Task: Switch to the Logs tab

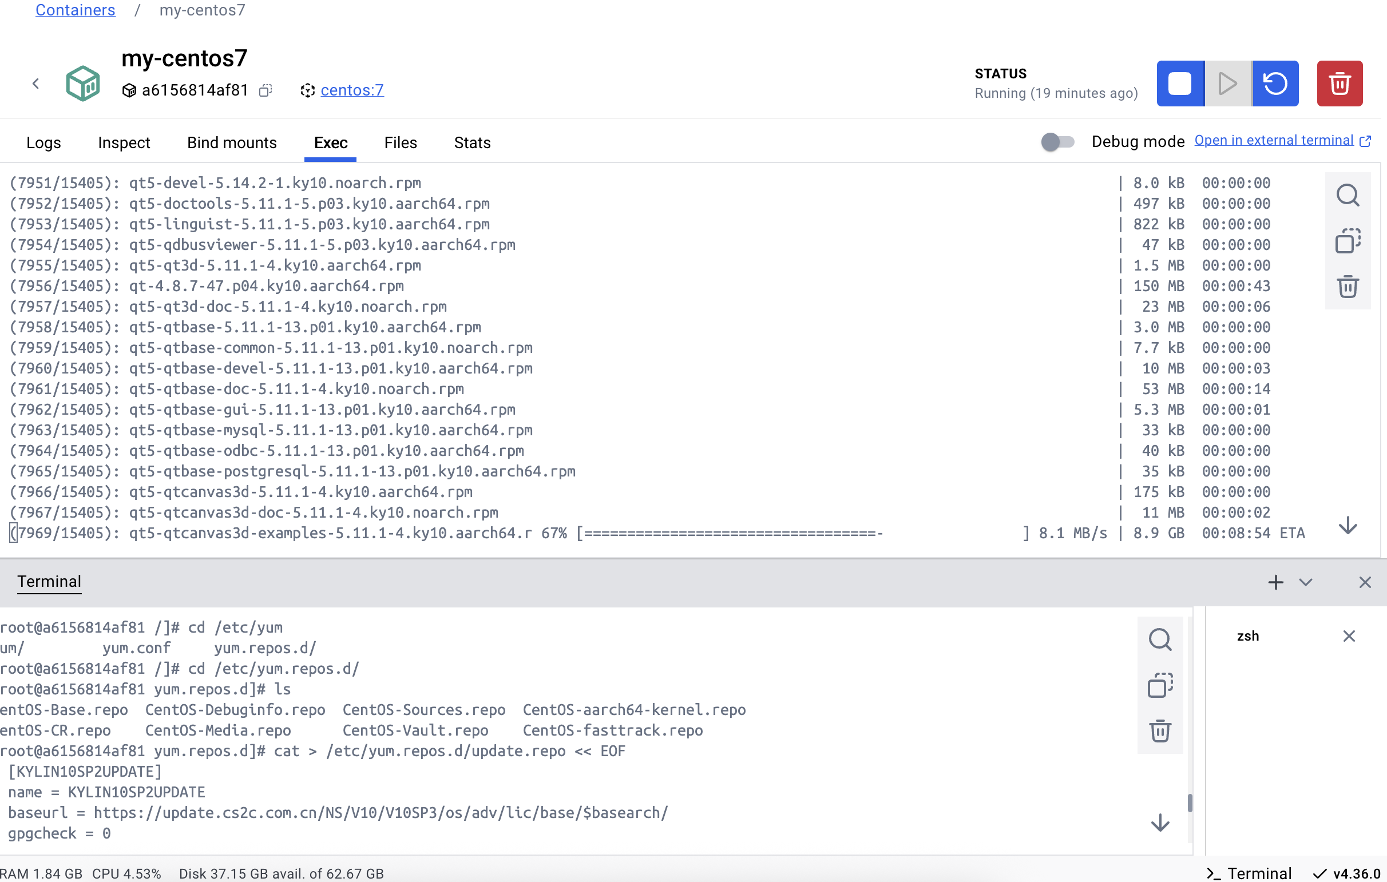Action: (x=44, y=143)
